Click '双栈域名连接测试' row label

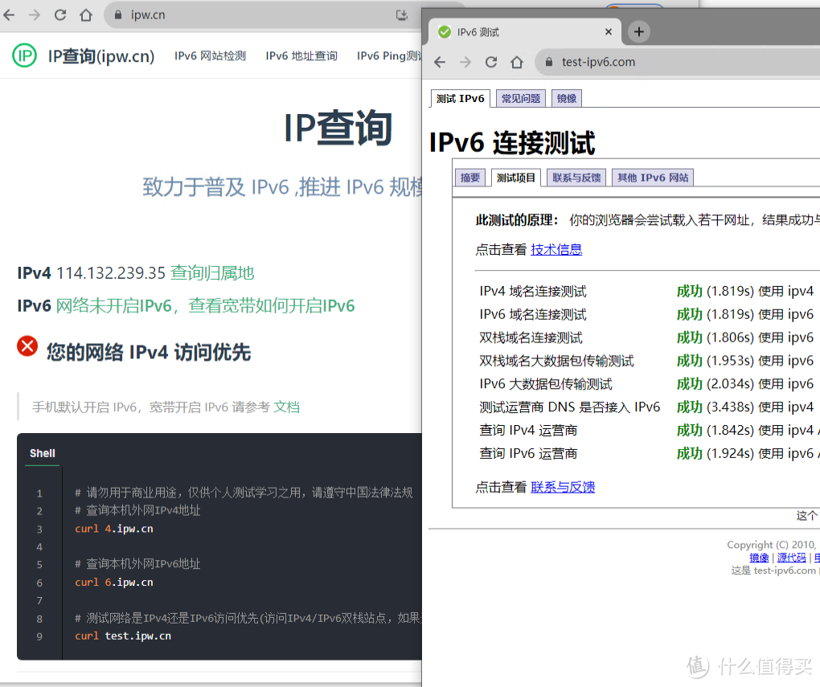(x=531, y=337)
